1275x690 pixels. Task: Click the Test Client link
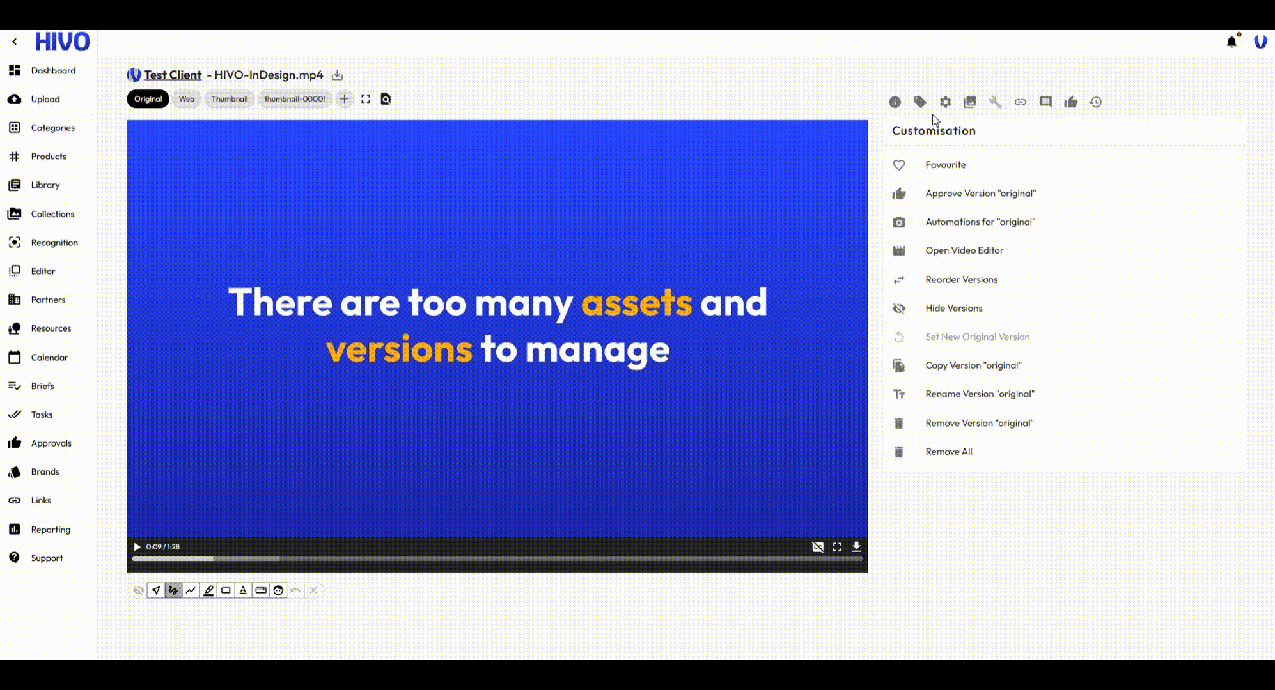coord(172,75)
